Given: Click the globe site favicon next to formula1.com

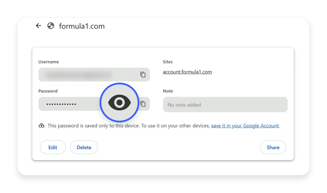Looking at the screenshot, I should pyautogui.click(x=51, y=26).
